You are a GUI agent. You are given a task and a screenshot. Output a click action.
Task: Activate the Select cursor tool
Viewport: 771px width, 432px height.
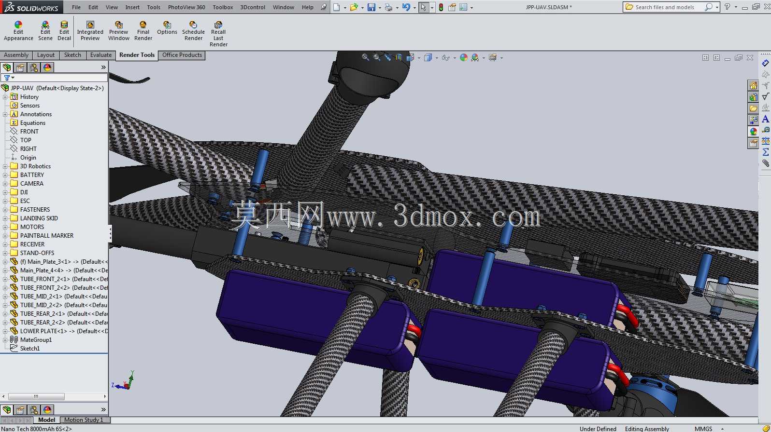[x=424, y=7]
